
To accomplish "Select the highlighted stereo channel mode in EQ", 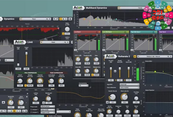I will (14, 111).
